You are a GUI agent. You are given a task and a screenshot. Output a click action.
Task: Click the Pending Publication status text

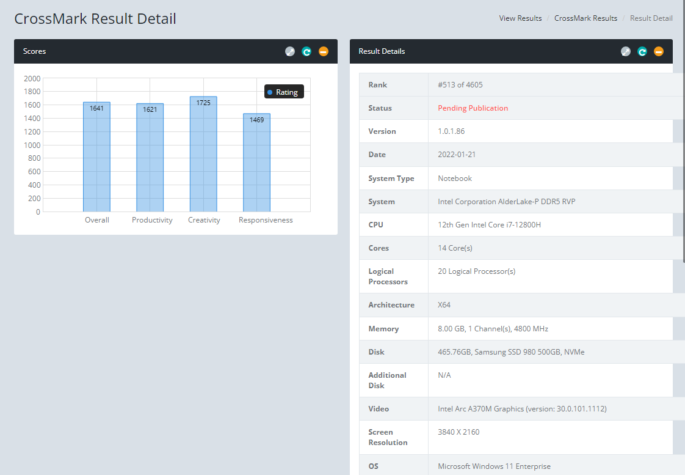point(473,108)
